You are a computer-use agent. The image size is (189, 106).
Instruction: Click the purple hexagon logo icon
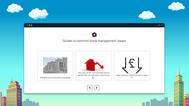pos(94,35)
